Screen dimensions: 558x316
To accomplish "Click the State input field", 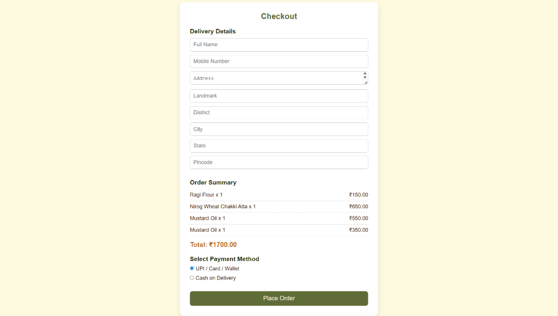I will pos(278,146).
